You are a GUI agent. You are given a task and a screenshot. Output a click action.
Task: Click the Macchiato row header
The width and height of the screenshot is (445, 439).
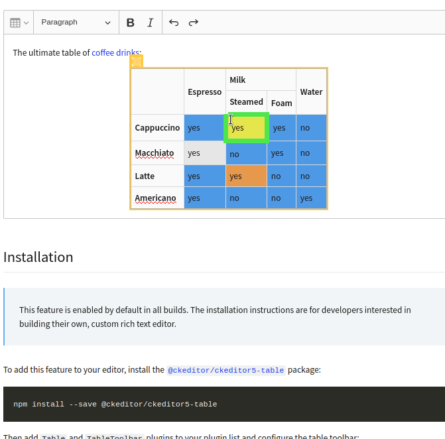click(158, 153)
